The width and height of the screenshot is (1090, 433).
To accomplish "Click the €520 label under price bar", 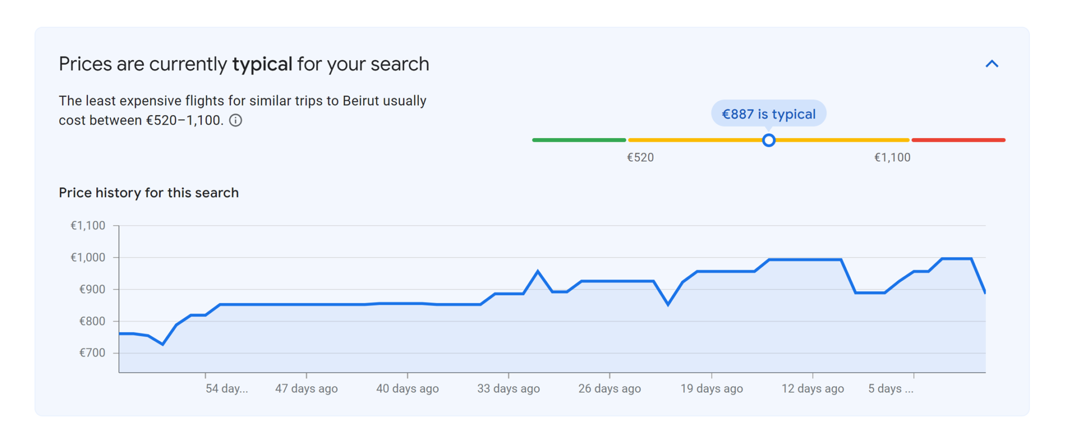I will coord(640,158).
